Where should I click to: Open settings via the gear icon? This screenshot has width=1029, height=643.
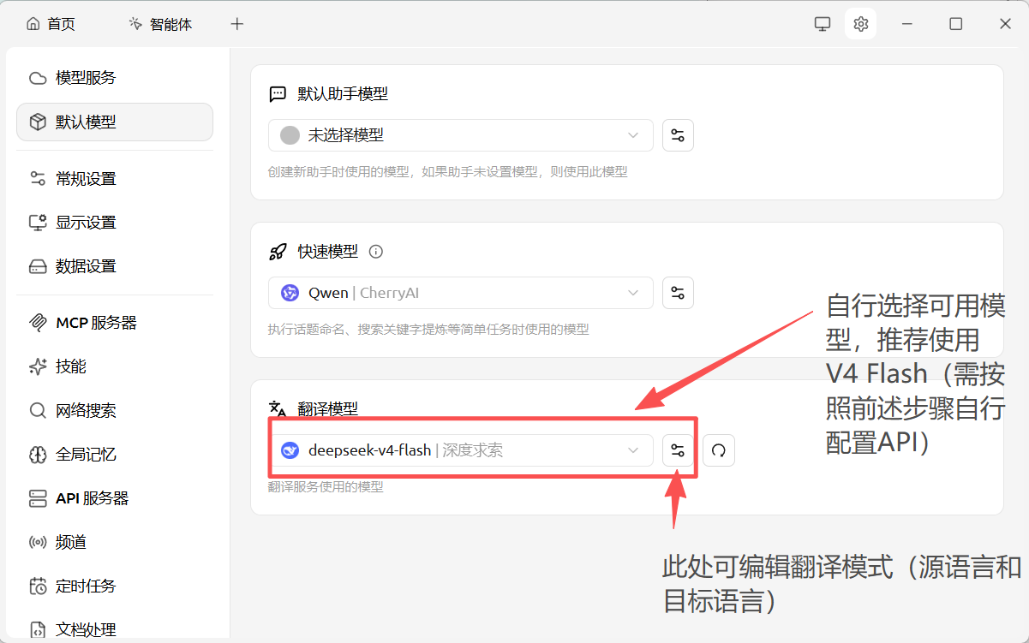861,24
